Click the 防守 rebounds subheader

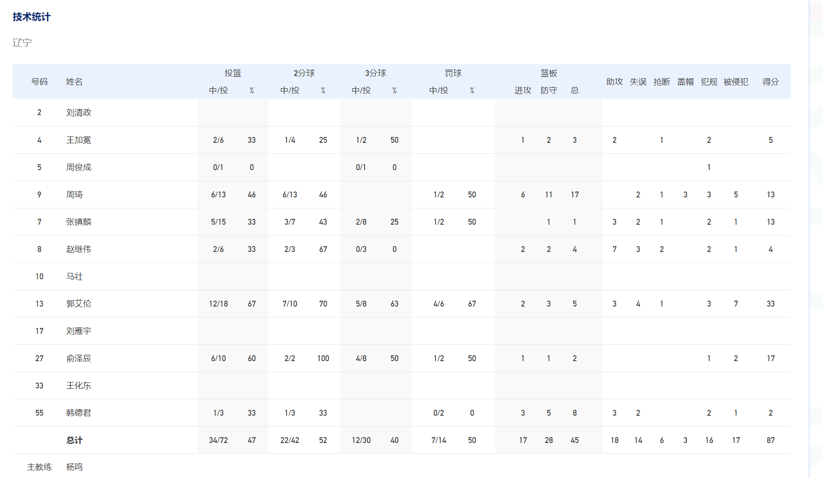click(549, 91)
